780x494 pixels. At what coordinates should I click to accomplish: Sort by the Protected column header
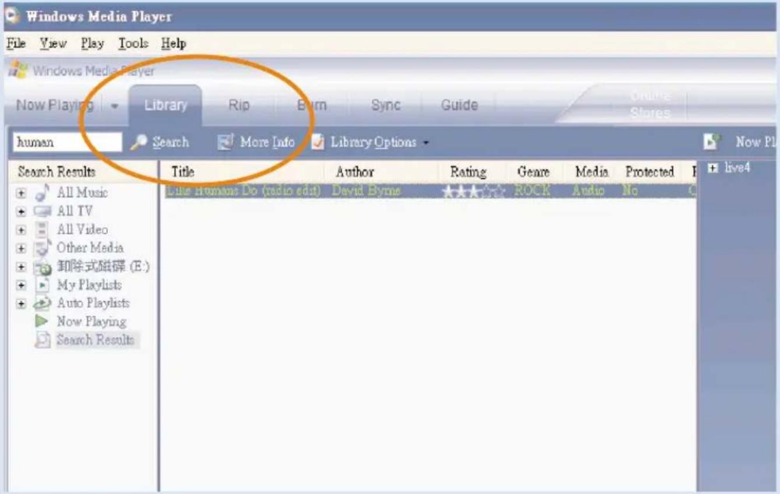coord(650,172)
